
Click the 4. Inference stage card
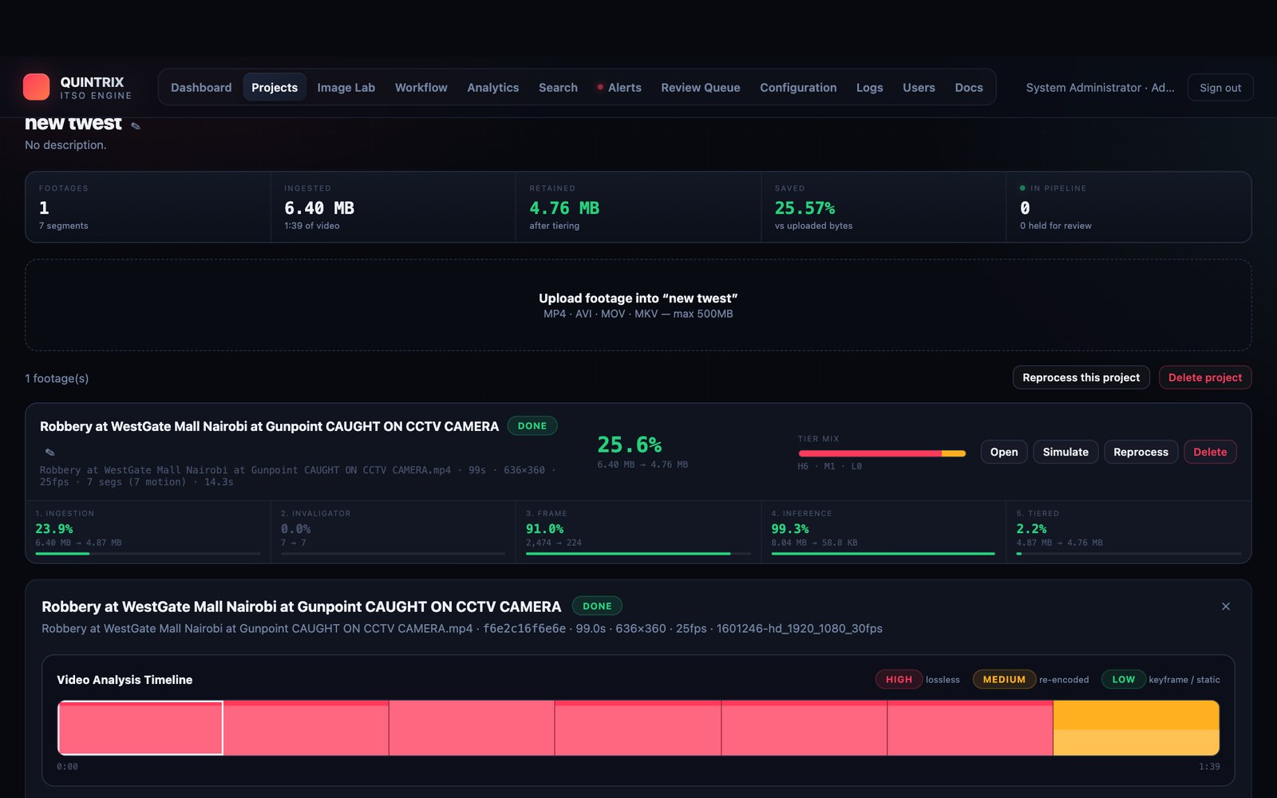[x=883, y=531]
